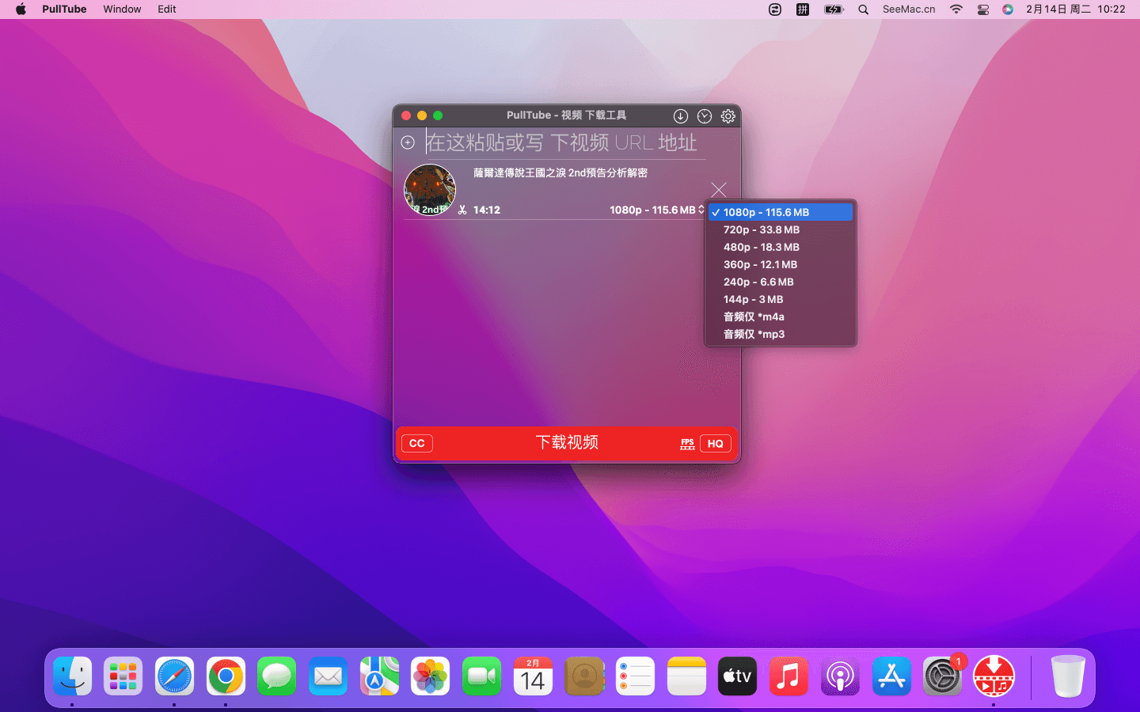Open Music from the Dock
Image resolution: width=1140 pixels, height=712 pixels.
(788, 676)
